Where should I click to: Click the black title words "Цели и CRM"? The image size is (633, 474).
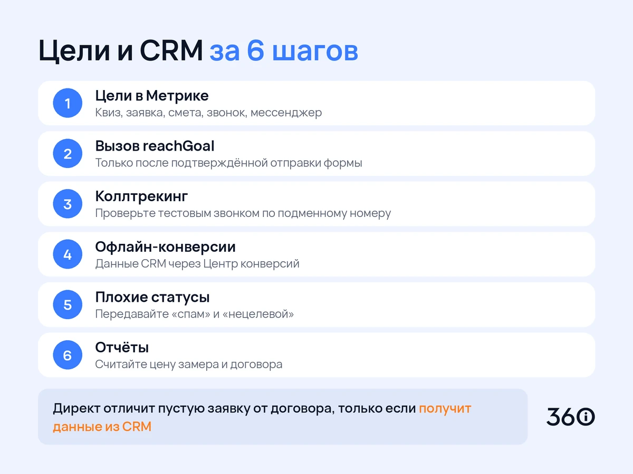(x=121, y=52)
